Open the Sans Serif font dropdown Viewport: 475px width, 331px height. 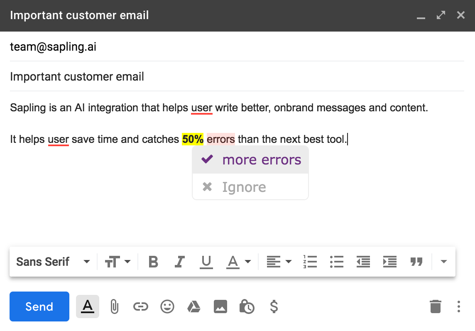point(53,262)
